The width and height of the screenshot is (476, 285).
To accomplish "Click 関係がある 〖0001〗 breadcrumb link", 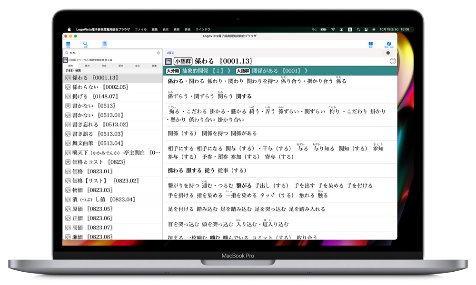I will click(277, 71).
